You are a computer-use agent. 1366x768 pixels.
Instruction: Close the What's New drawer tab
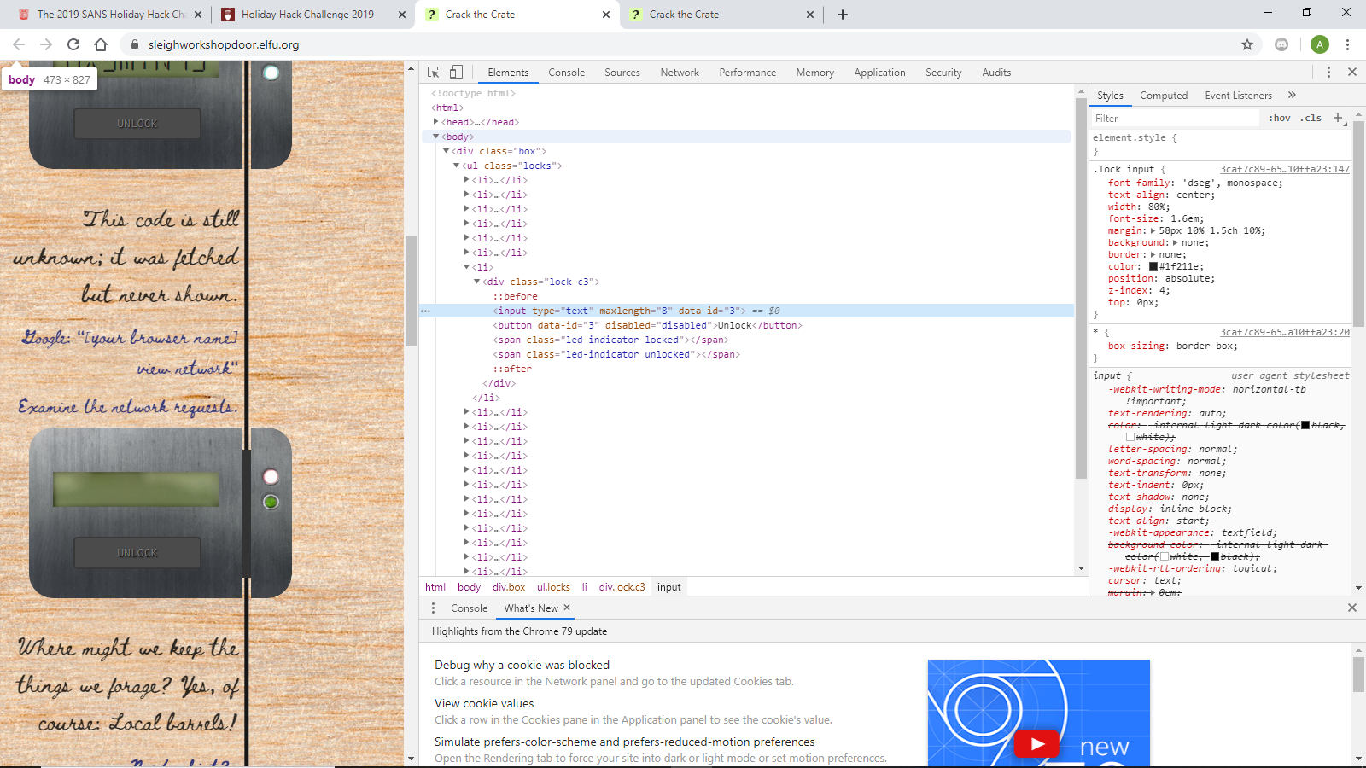tap(567, 608)
